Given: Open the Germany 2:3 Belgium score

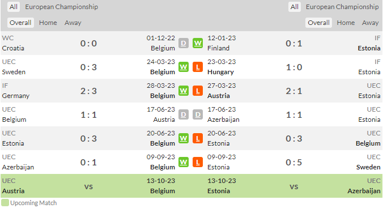Looking at the screenshot, I should coord(88,91).
